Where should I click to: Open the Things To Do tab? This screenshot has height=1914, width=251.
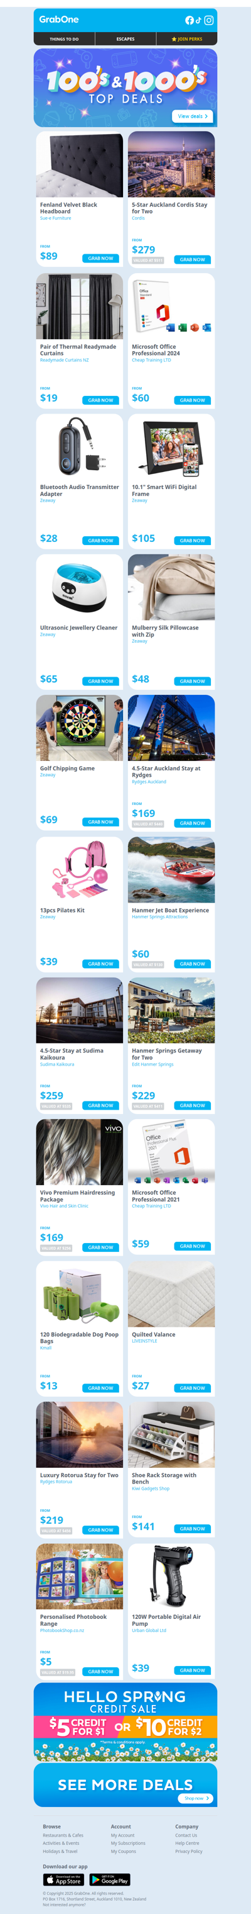[65, 38]
